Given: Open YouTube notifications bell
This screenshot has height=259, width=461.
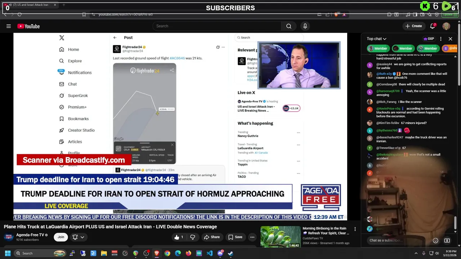Looking at the screenshot, I should coord(433,26).
